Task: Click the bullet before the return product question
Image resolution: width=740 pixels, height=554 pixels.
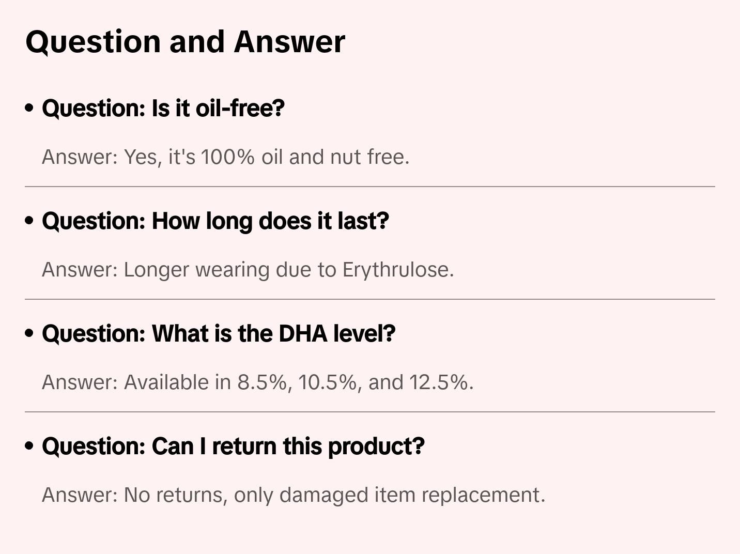Action: pyautogui.click(x=29, y=446)
